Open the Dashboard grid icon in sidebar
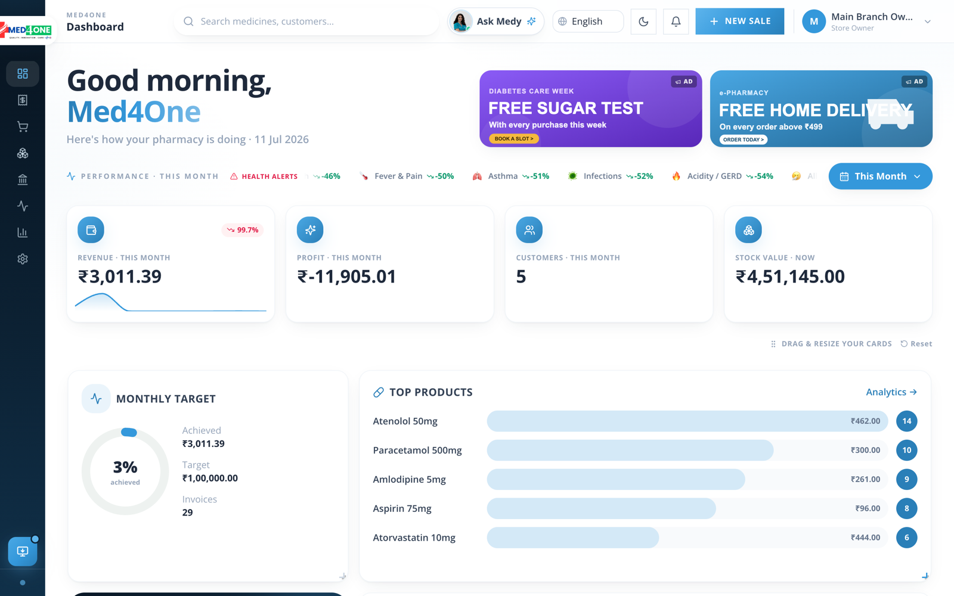Viewport: 954px width, 596px height. pos(23,74)
